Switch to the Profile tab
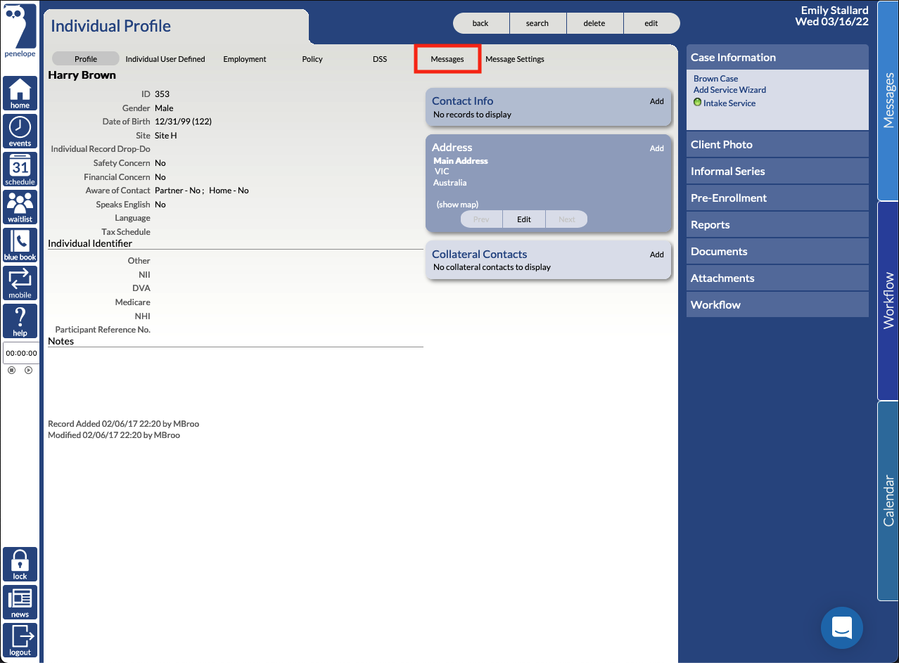Viewport: 899px width, 663px height. tap(86, 59)
